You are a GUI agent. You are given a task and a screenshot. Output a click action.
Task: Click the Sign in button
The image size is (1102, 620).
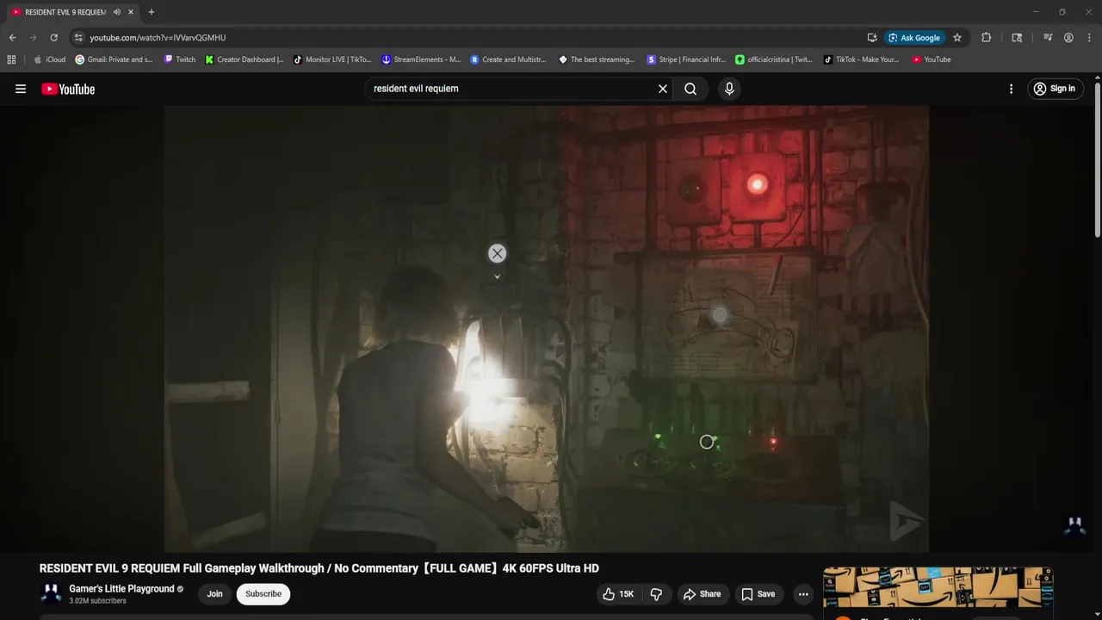(x=1055, y=89)
